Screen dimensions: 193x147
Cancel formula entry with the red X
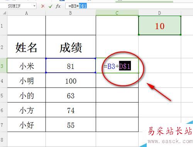coord(43,6)
